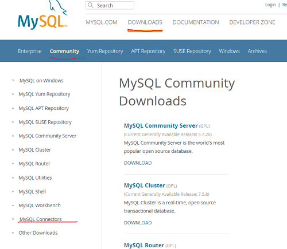Focus the Search input field
This screenshot has width=287, height=249.
click(x=110, y=5)
